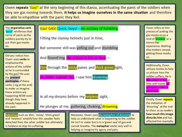Select the teal highlighted 'drowning' after 'saw him'

100,77
